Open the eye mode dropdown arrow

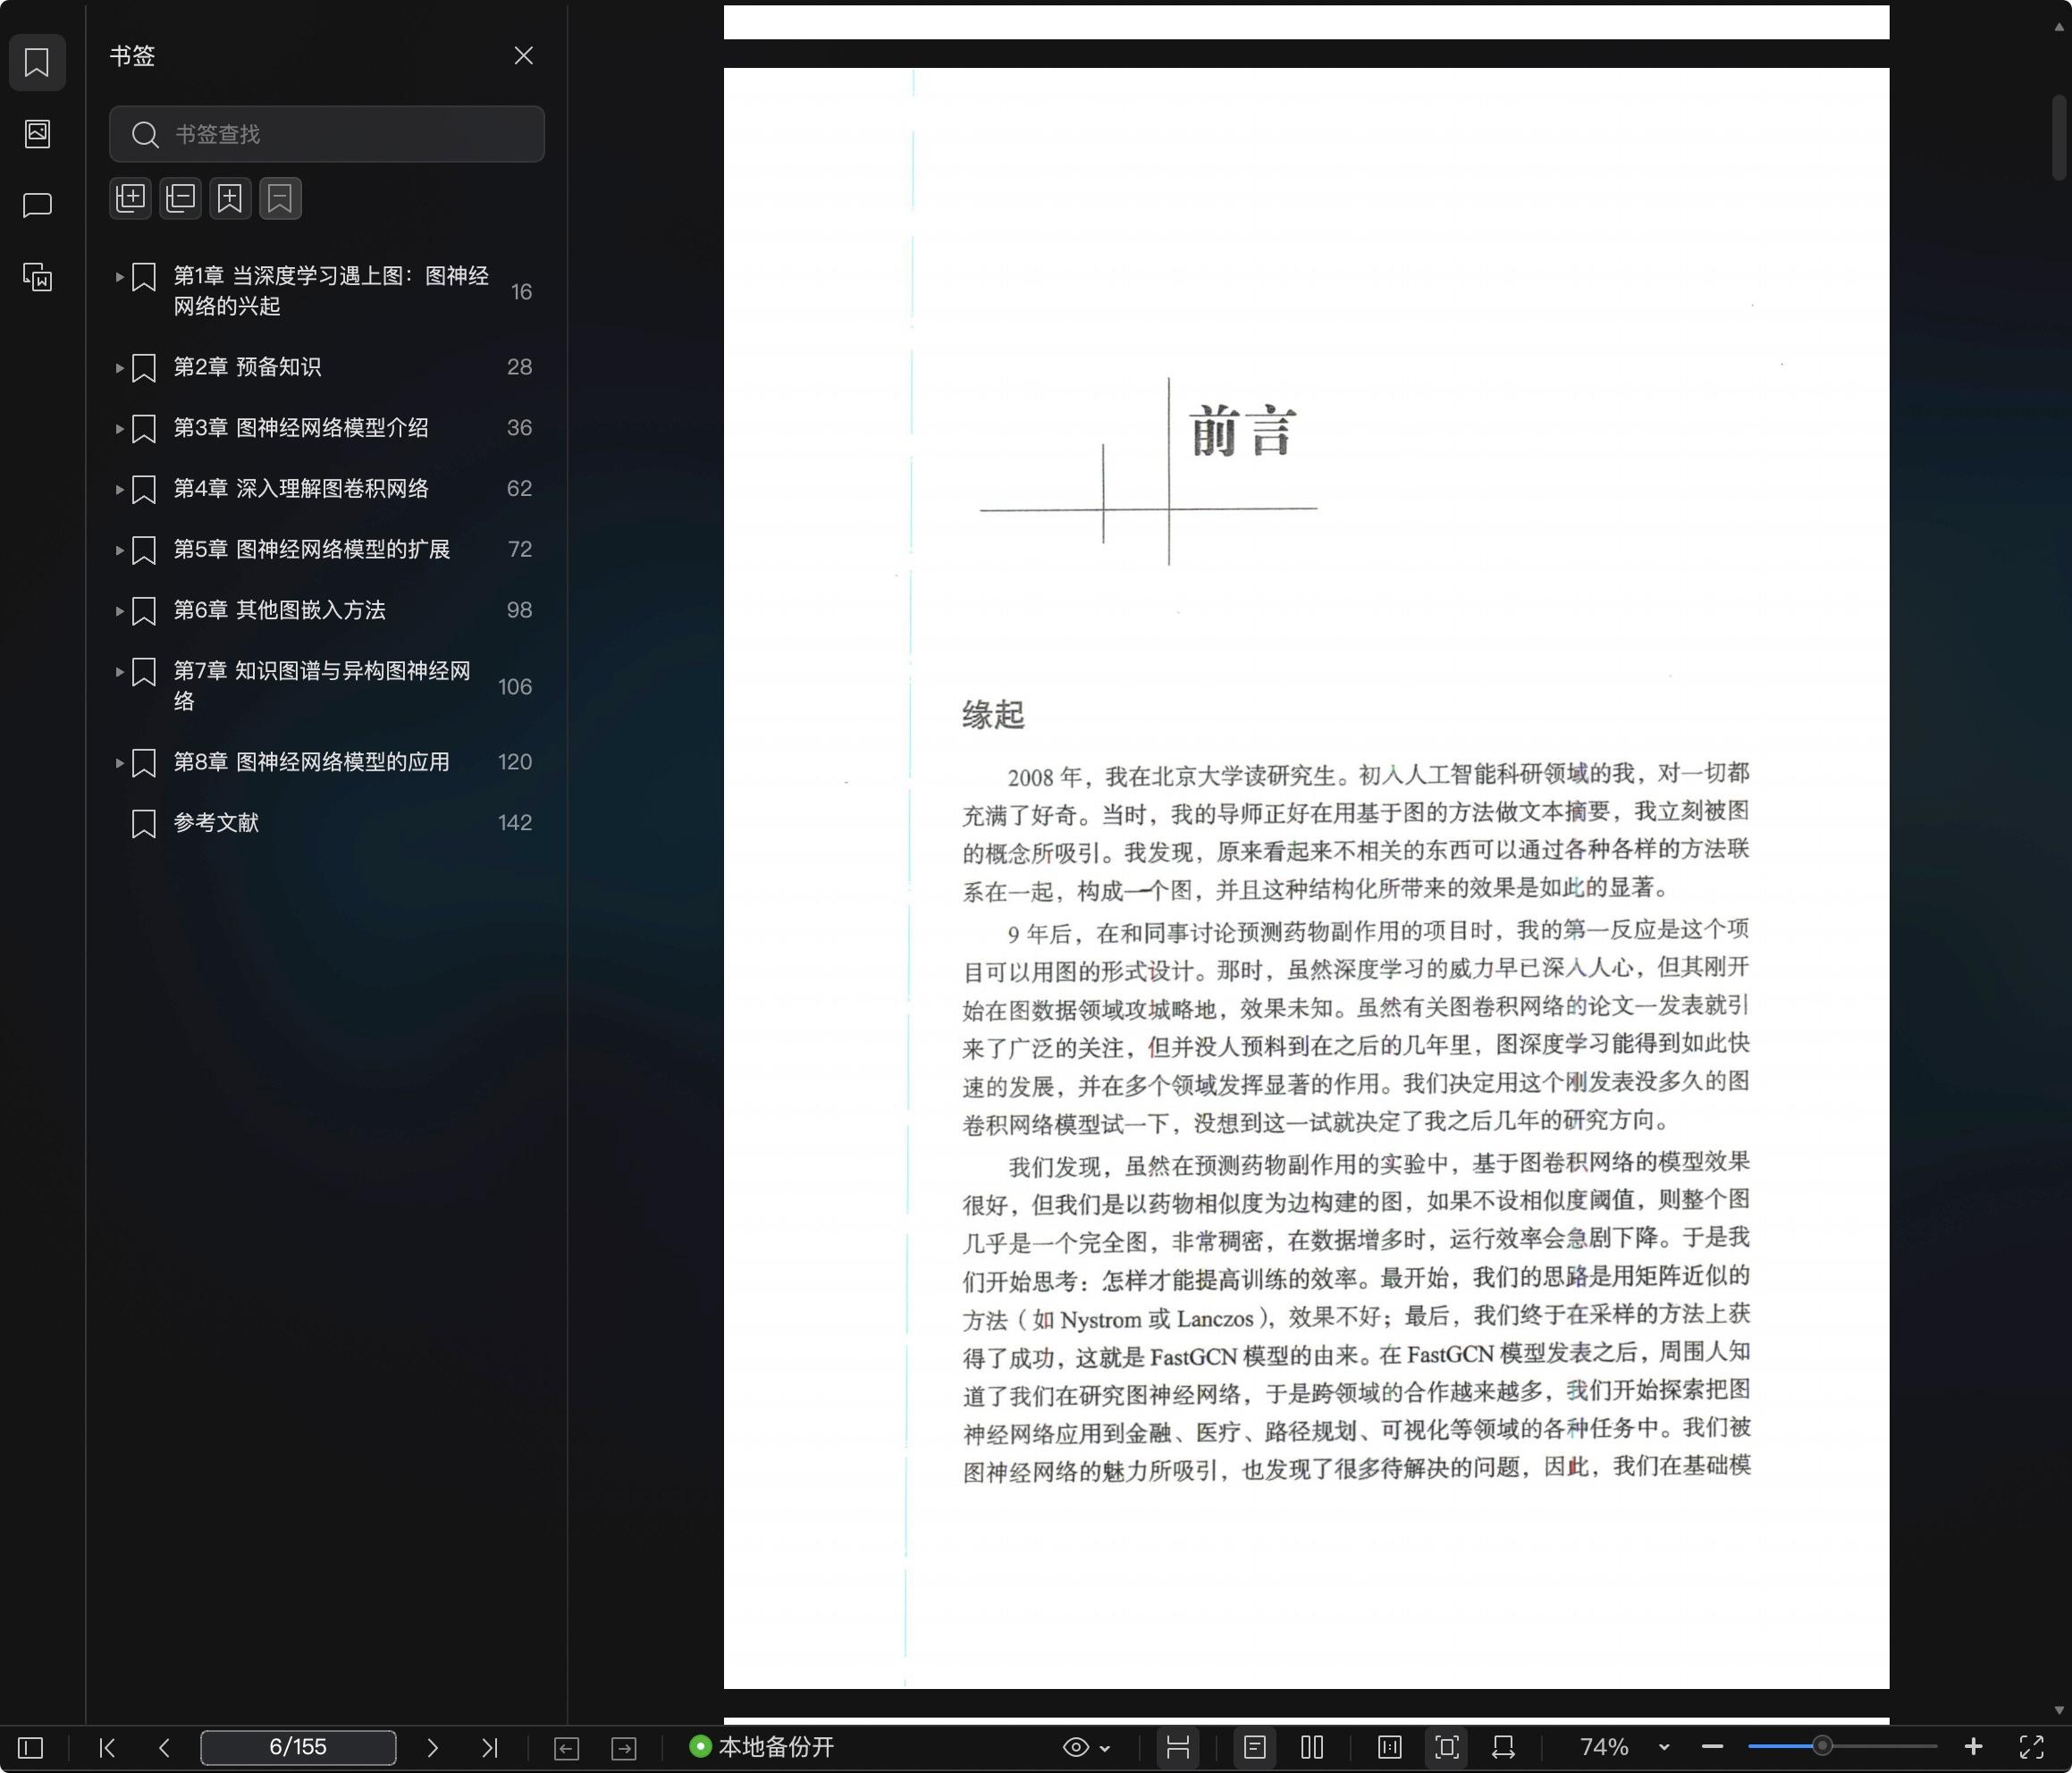click(1105, 1748)
